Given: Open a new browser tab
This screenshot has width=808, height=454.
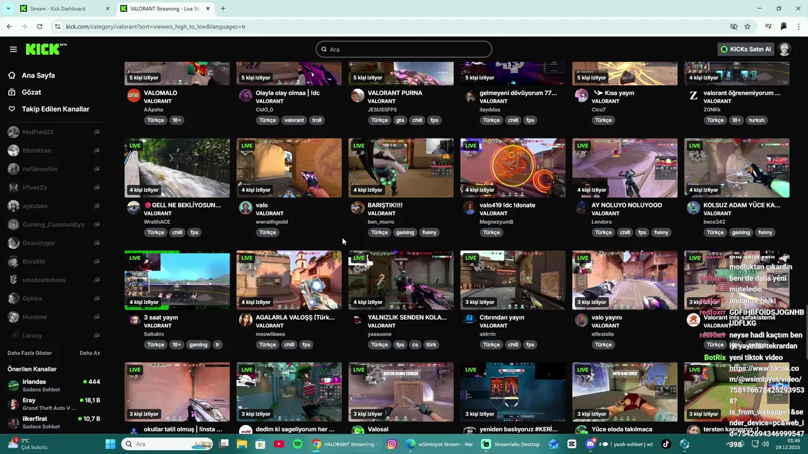Looking at the screenshot, I should (223, 9).
